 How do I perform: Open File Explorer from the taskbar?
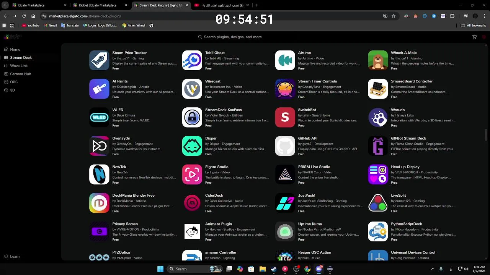[x=262, y=269]
